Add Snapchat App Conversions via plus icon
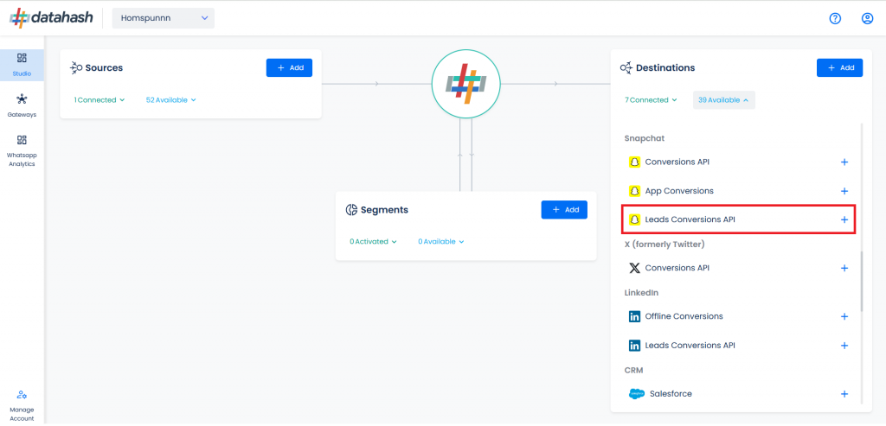Image resolution: width=886 pixels, height=426 pixels. (844, 191)
